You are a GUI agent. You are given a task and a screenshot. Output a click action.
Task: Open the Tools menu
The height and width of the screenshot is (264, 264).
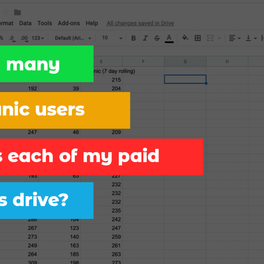(x=45, y=23)
